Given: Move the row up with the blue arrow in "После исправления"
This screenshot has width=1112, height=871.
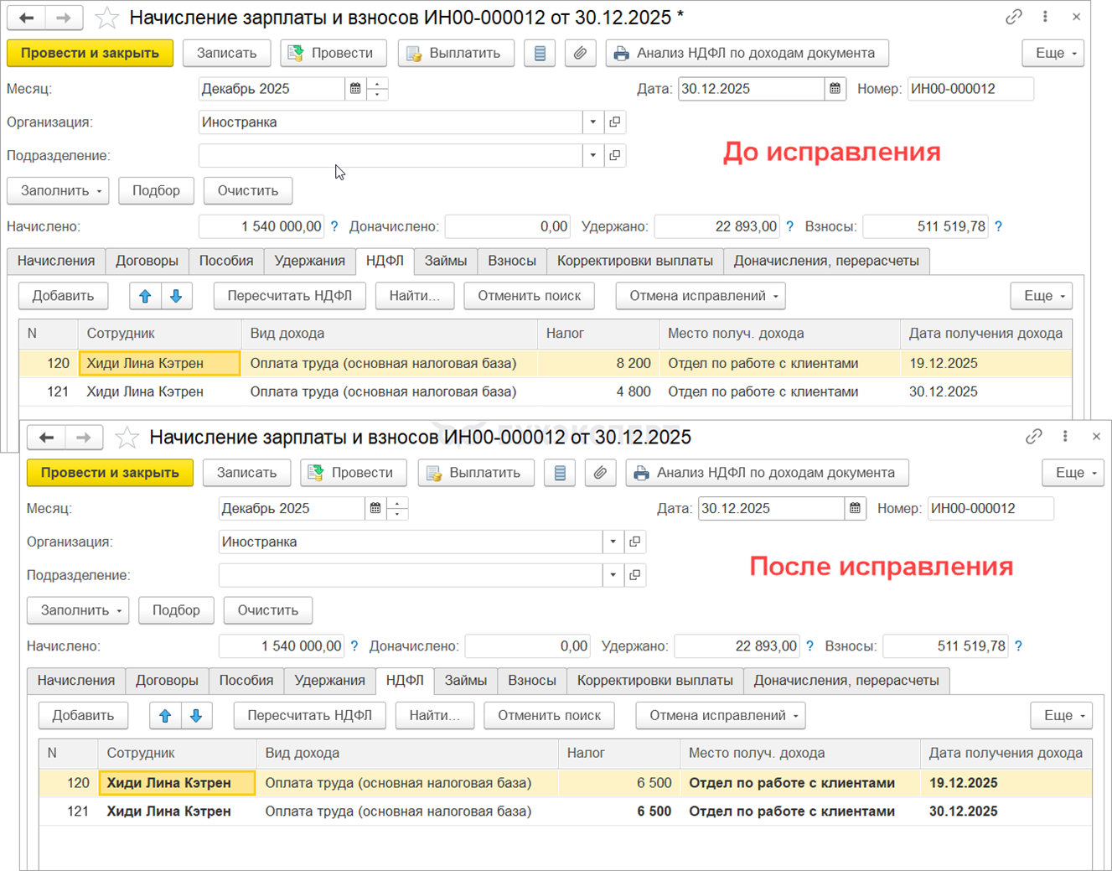Looking at the screenshot, I should pyautogui.click(x=165, y=716).
